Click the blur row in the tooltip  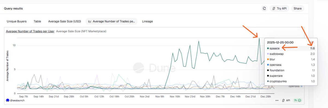pyautogui.click(x=291, y=59)
